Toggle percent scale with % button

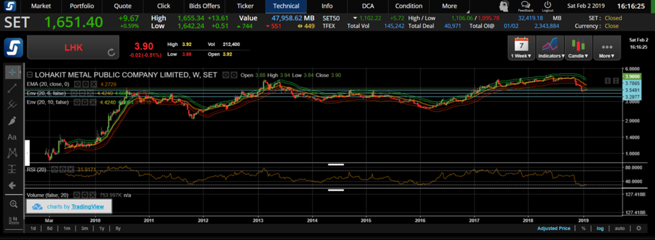click(583, 229)
